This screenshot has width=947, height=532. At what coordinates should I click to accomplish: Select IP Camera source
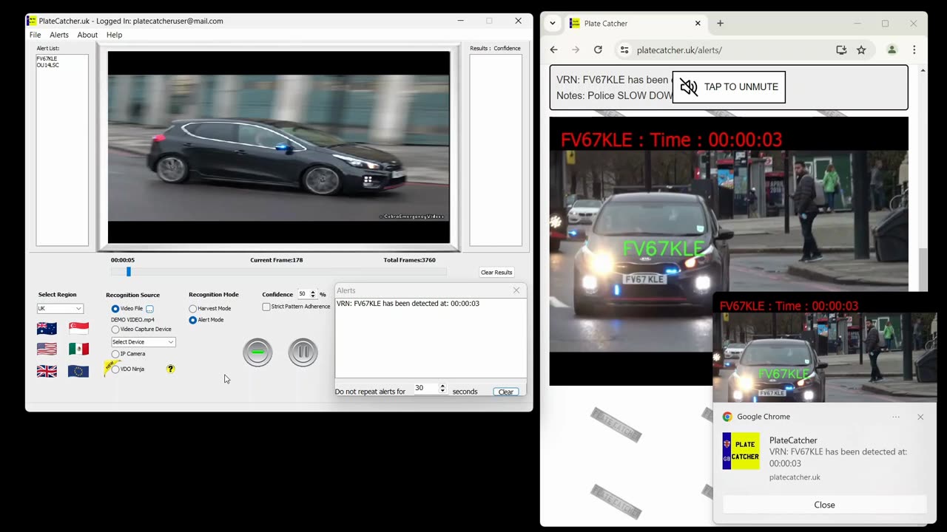[115, 354]
